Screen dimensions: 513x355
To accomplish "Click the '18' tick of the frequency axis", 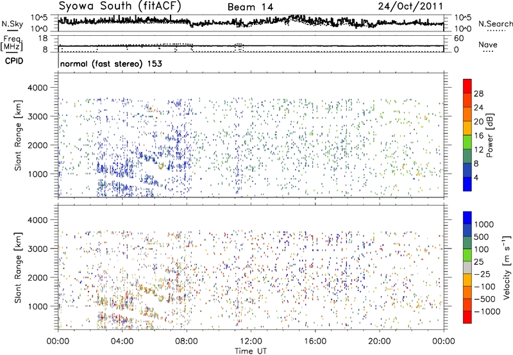I will [x=43, y=38].
